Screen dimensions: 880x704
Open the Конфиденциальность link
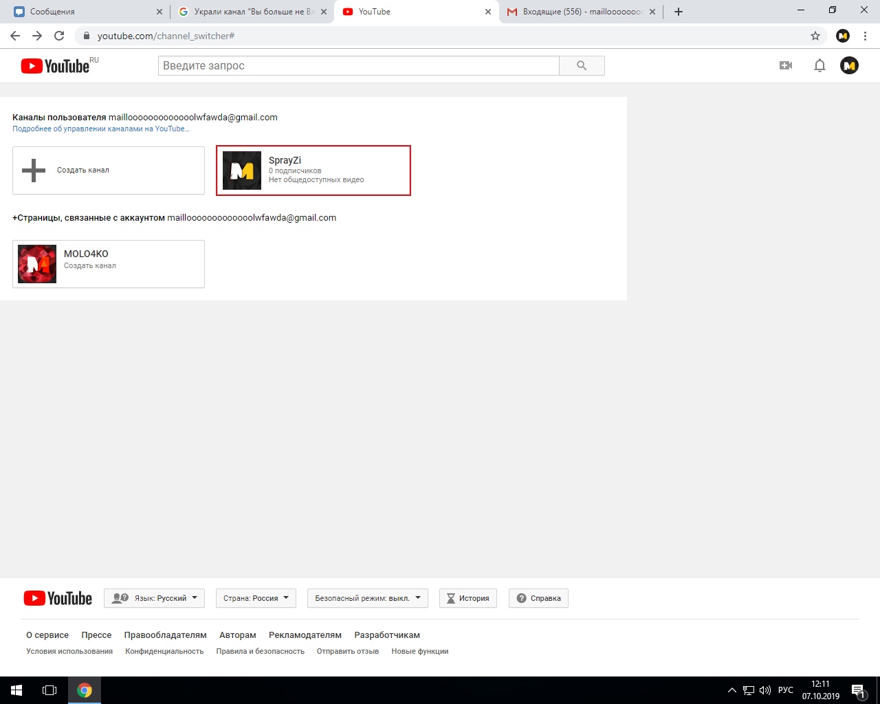[164, 651]
